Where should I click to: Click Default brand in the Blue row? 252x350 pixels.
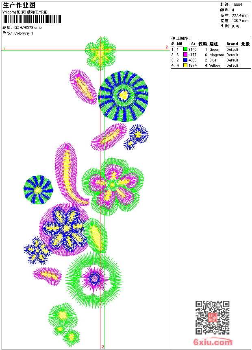coord(232,60)
